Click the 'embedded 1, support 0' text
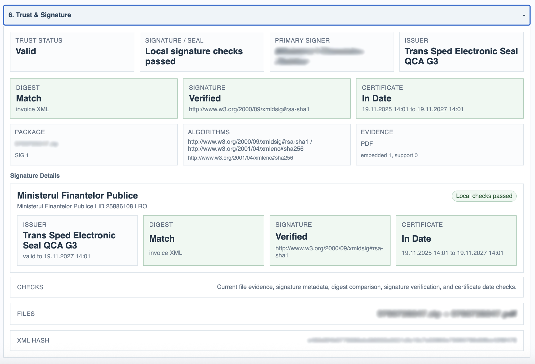This screenshot has height=364, width=535. pos(389,155)
